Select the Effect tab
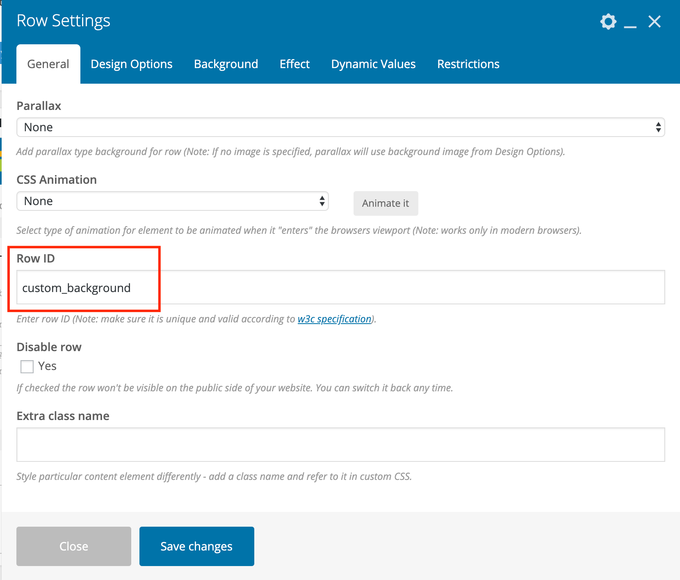This screenshot has width=680, height=580. coord(294,64)
